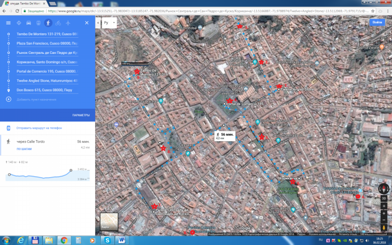Zoom in with the plus button
This screenshot has height=245, width=392.
[x=384, y=214]
